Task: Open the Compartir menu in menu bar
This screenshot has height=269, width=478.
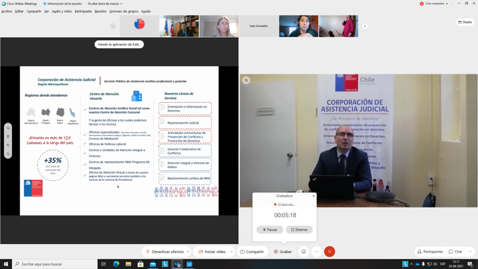Action: tap(34, 12)
